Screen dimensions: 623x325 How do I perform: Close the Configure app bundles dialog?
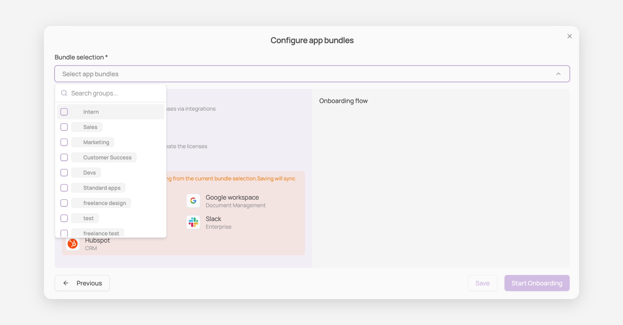[570, 36]
